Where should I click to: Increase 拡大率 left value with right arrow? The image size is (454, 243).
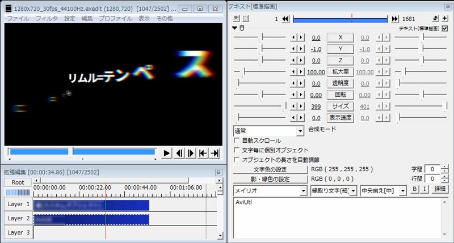click(x=301, y=72)
